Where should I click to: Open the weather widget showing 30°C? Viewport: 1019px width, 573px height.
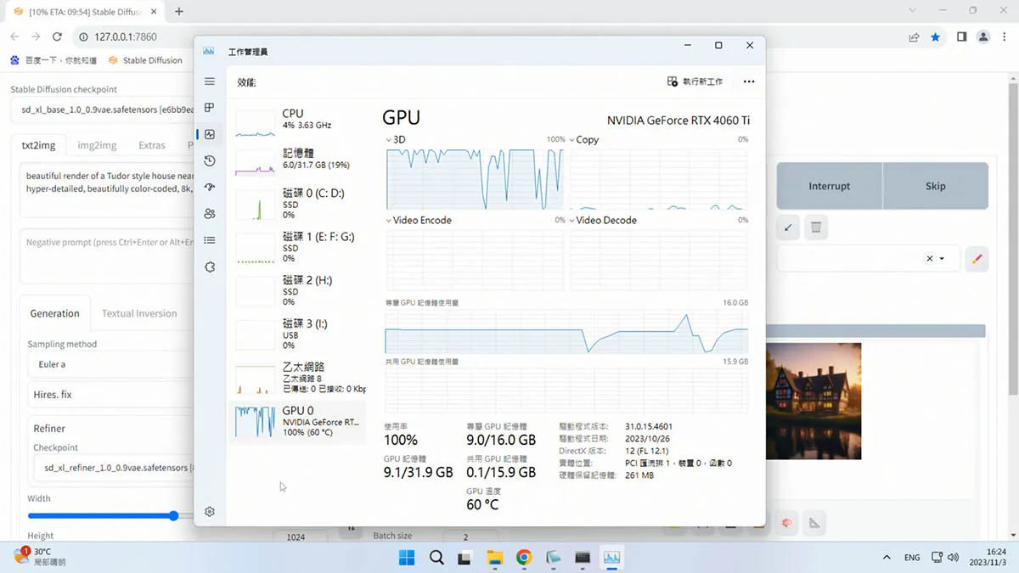[x=40, y=557]
